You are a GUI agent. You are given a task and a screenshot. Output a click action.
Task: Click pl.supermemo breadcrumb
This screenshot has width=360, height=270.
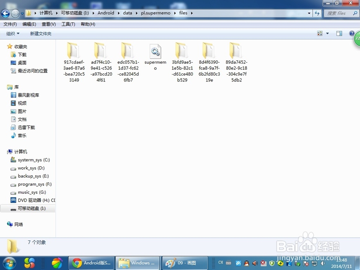click(x=156, y=13)
